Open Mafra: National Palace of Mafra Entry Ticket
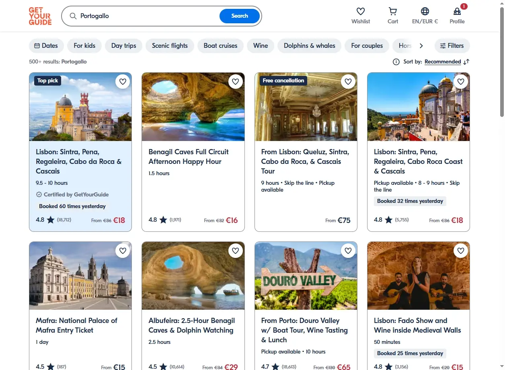The height and width of the screenshot is (370, 505). click(76, 325)
